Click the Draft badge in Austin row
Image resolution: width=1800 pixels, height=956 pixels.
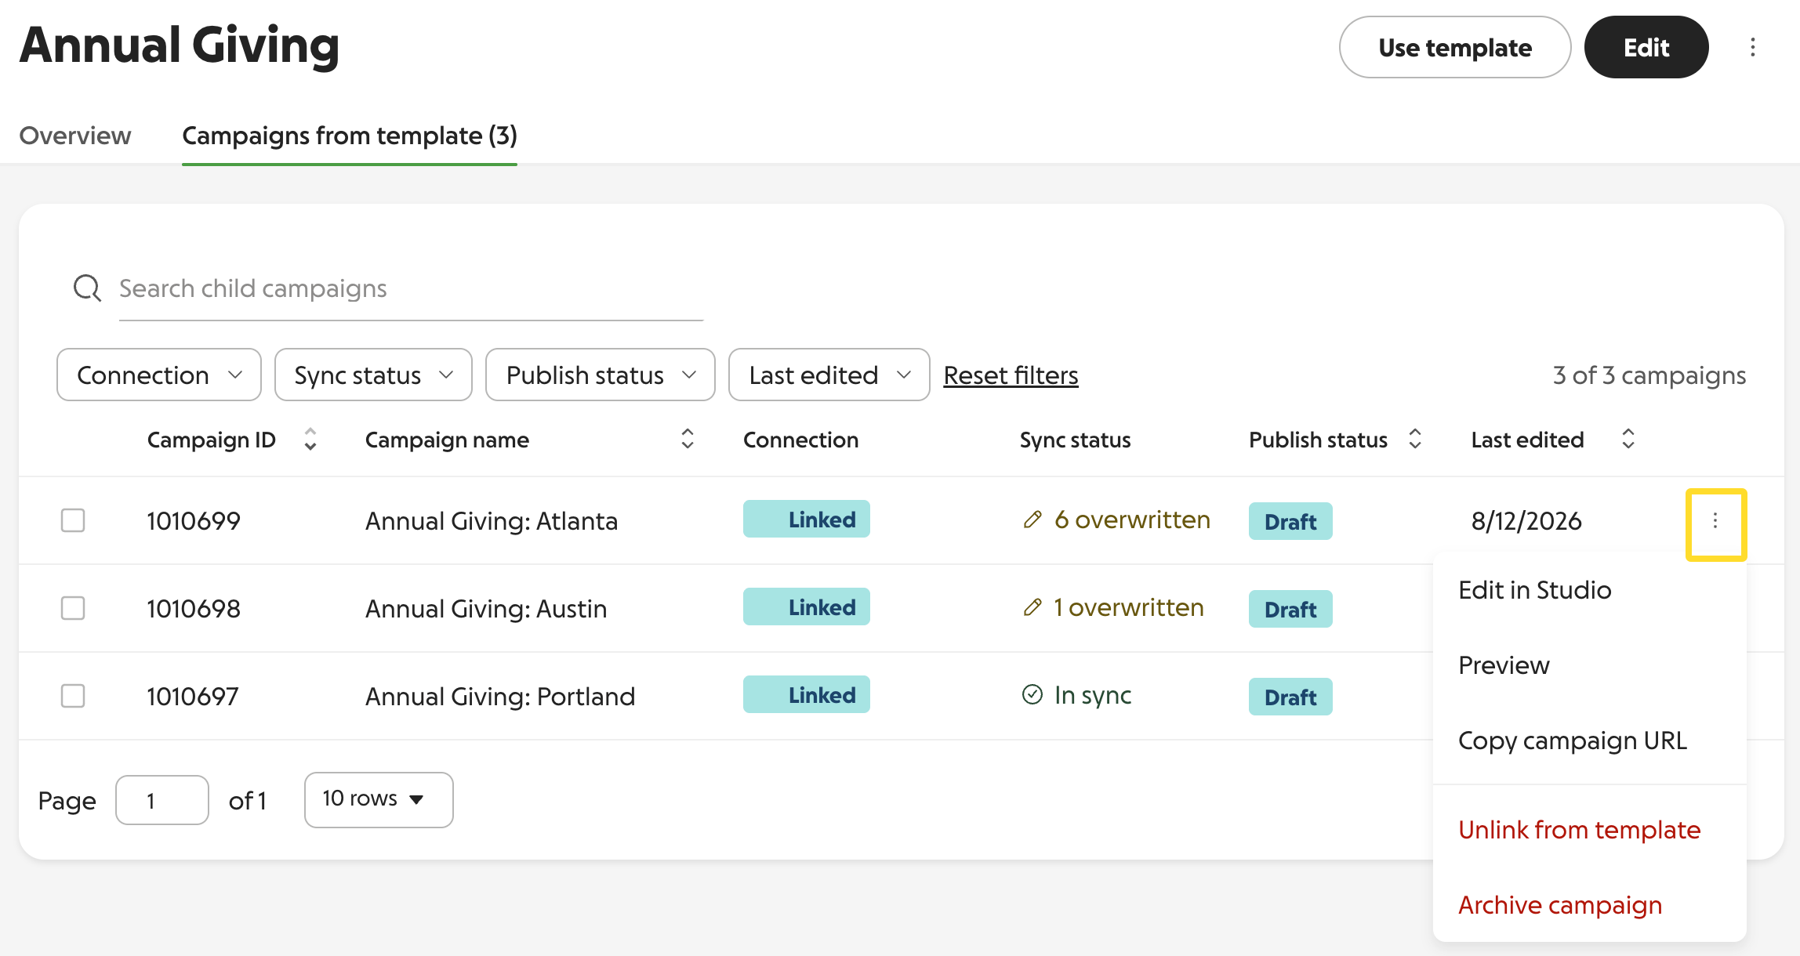tap(1290, 609)
